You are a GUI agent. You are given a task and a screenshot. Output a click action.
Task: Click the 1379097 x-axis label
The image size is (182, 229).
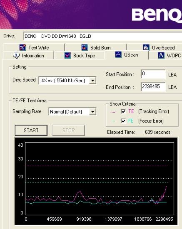coord(113,219)
